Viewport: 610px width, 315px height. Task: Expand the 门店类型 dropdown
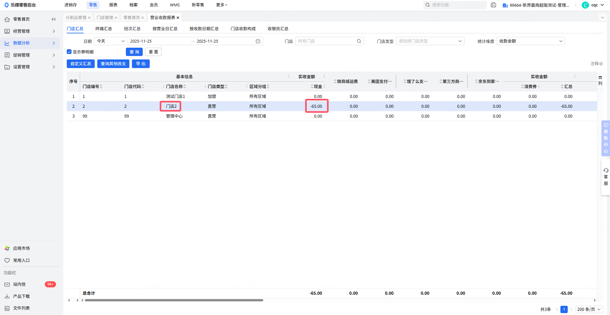coord(430,41)
